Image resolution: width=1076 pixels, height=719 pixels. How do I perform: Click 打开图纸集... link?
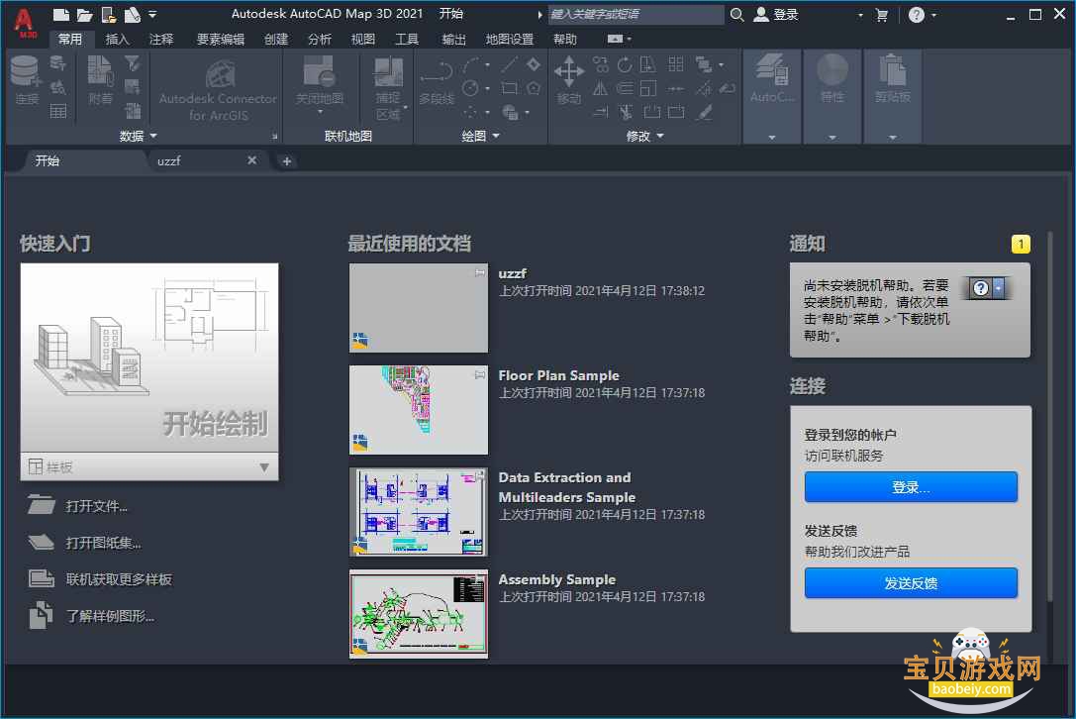coord(103,543)
